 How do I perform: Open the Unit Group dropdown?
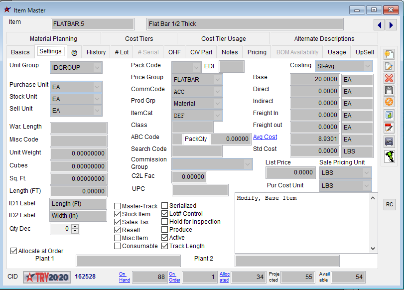click(97, 67)
